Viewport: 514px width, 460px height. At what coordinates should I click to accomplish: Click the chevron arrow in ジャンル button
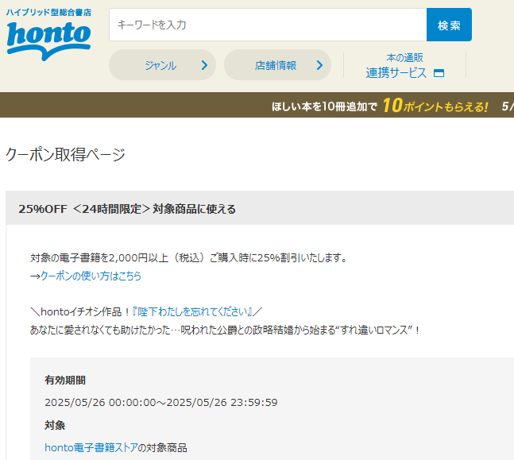pos(204,65)
